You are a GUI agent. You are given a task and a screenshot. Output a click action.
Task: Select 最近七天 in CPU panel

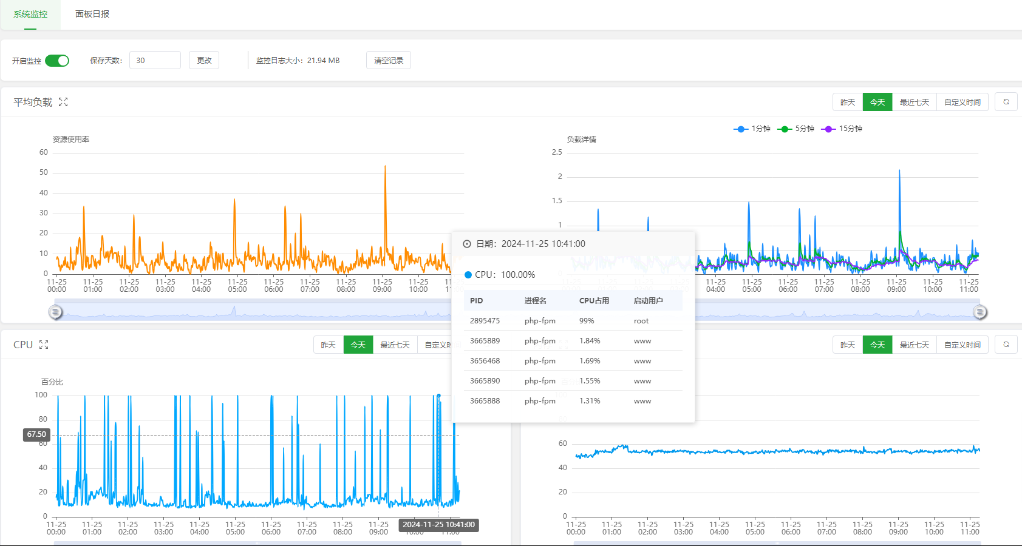click(x=395, y=345)
